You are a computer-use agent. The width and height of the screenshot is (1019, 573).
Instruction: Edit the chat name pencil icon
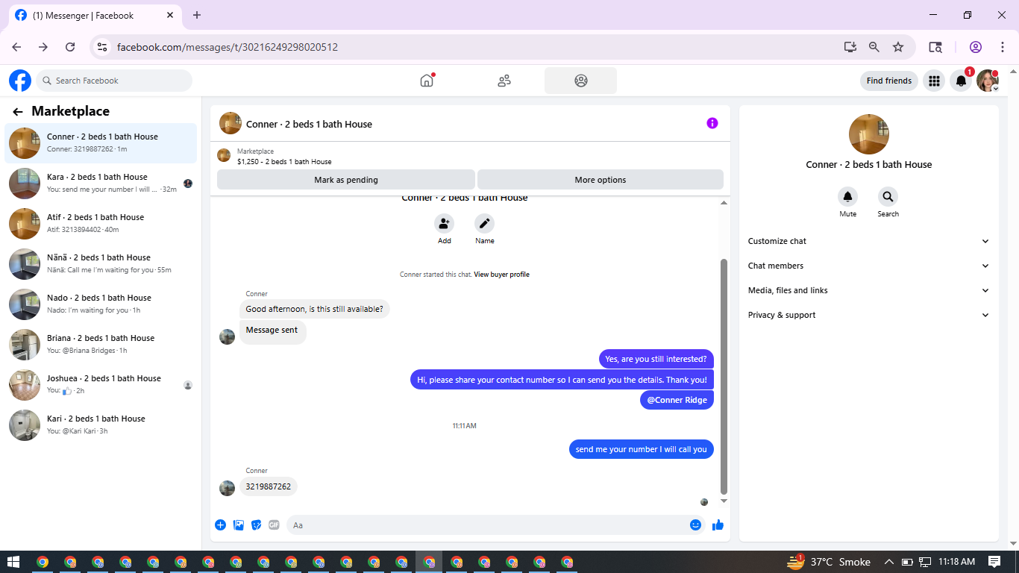click(485, 223)
